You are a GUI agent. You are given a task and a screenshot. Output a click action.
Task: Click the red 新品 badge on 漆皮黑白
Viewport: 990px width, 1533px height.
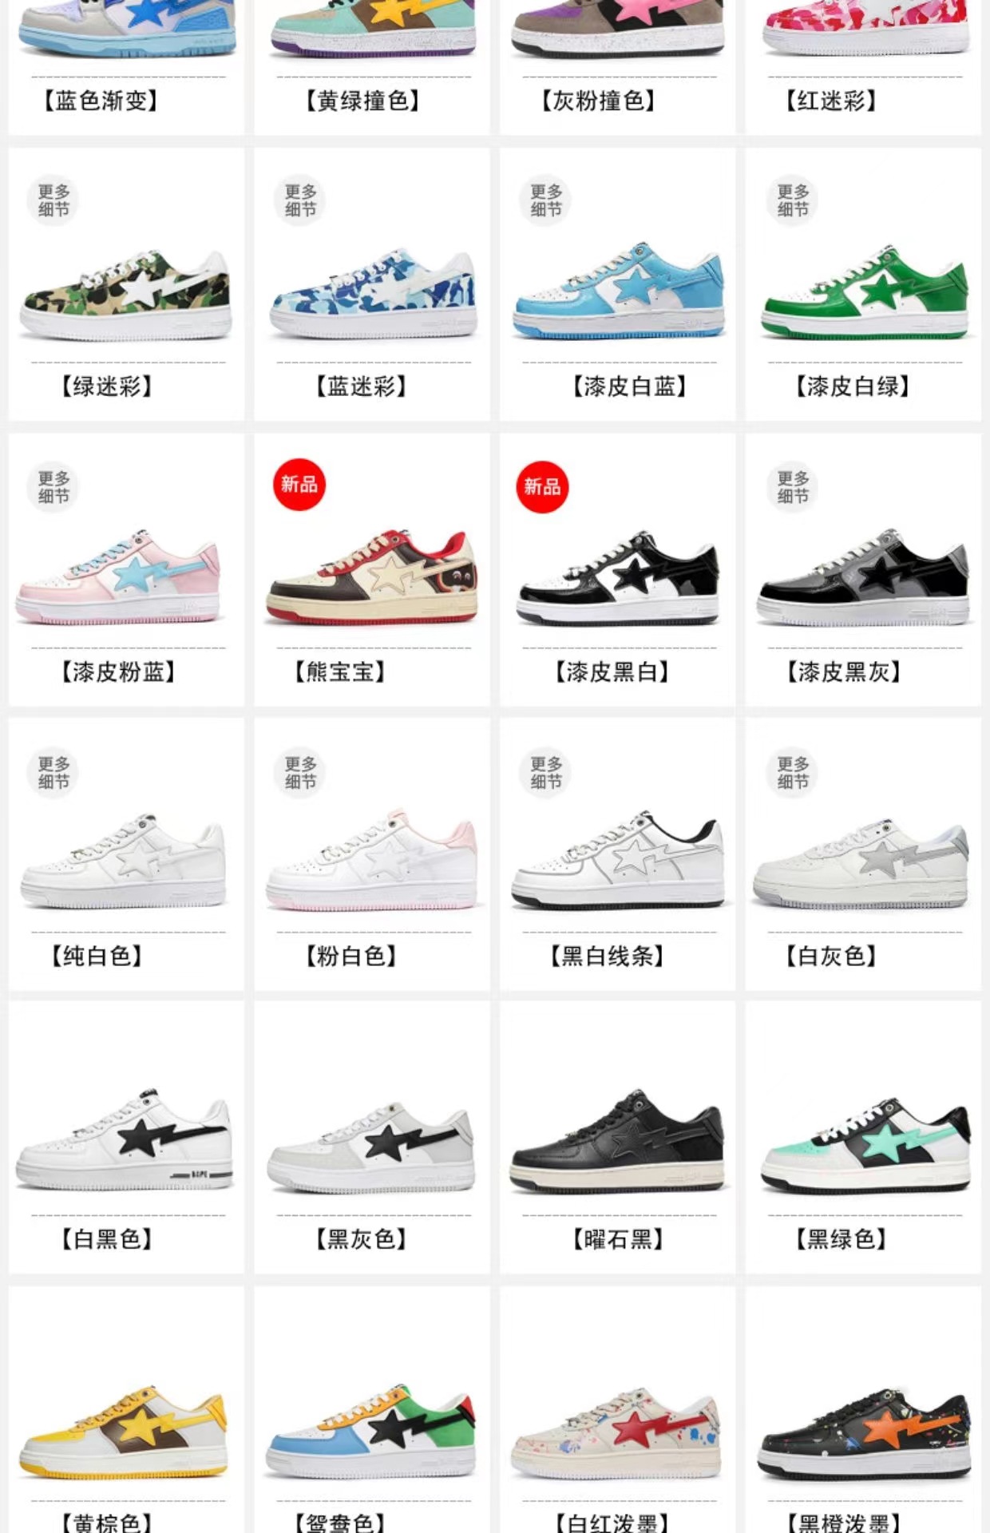tap(542, 486)
